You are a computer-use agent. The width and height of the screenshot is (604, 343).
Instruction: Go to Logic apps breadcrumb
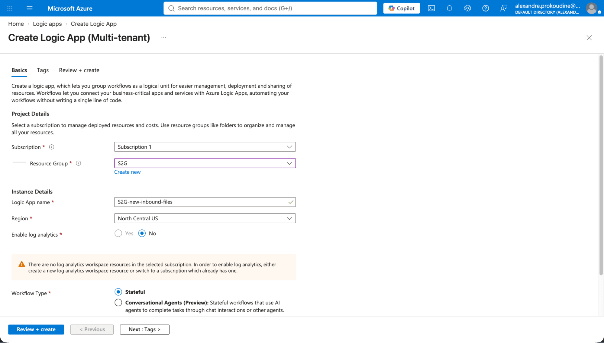pos(47,24)
